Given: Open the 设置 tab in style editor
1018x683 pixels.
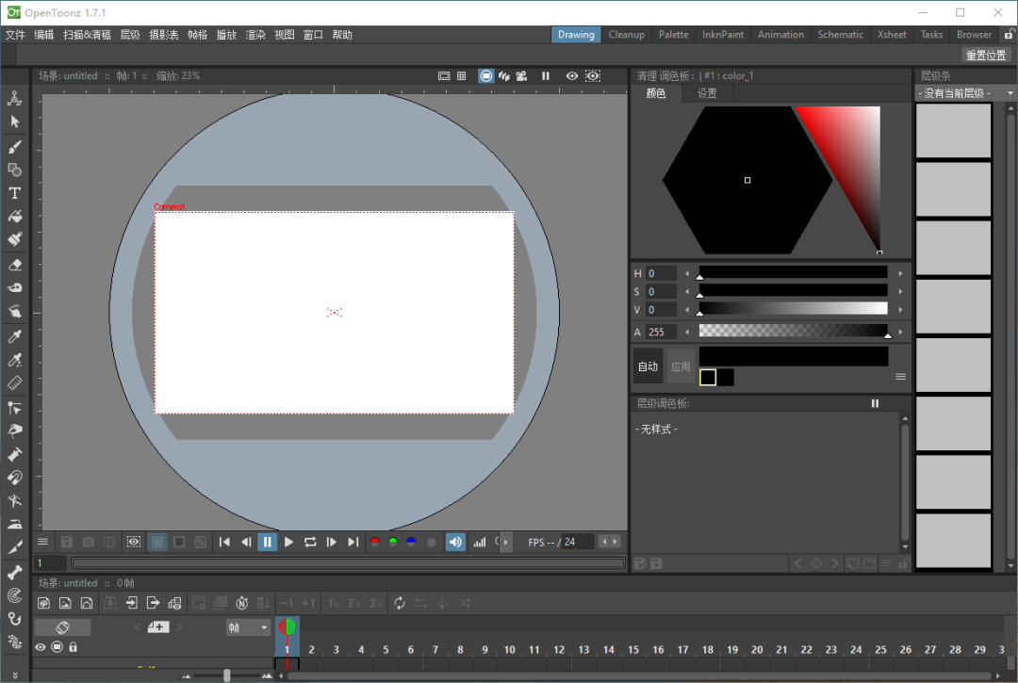Looking at the screenshot, I should (x=707, y=93).
